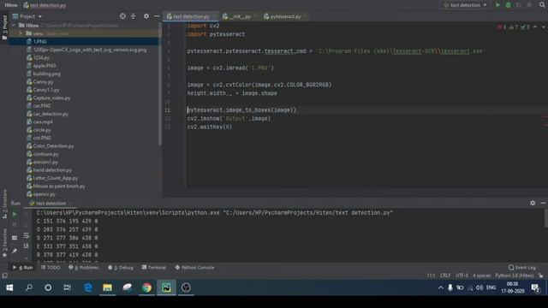Open the Run tool window tab at bottom

click(x=23, y=268)
